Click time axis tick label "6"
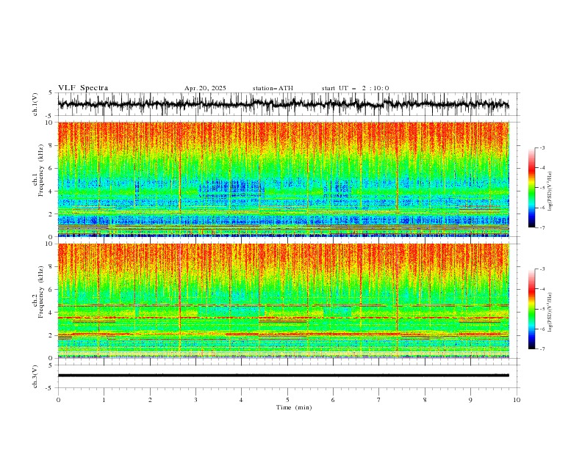582x449 pixels. (334, 400)
